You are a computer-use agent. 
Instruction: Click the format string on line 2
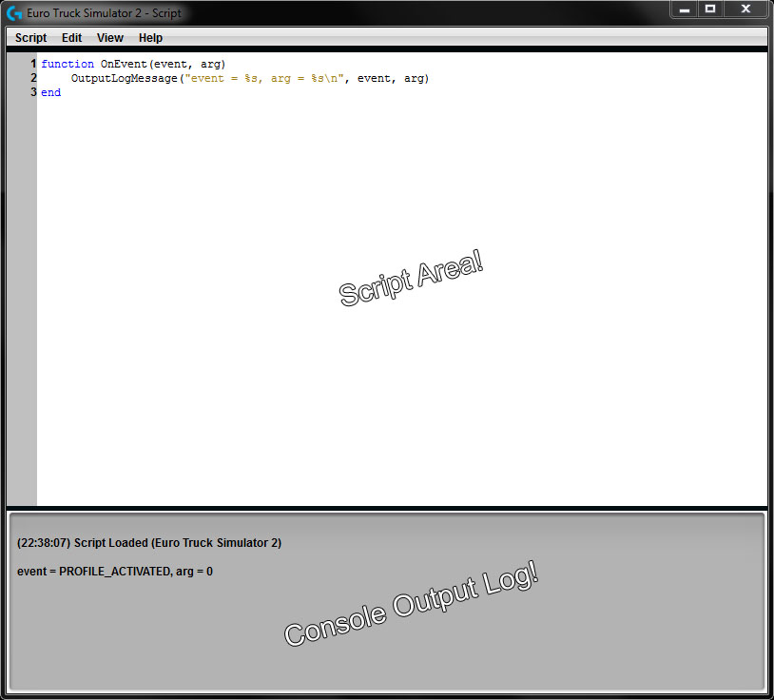click(x=264, y=78)
